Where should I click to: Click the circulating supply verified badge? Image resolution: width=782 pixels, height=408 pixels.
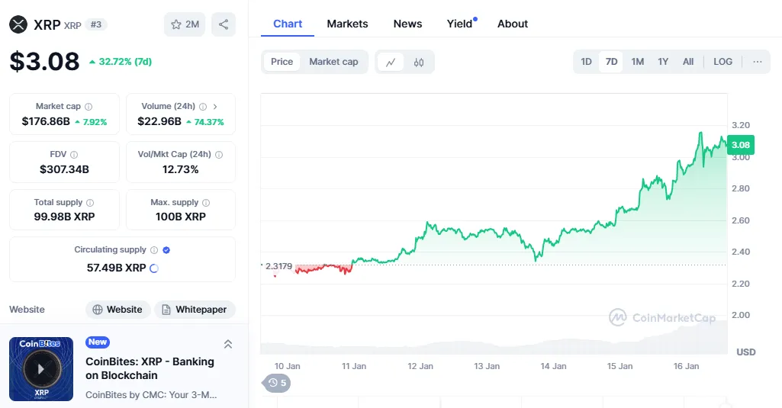[166, 249]
